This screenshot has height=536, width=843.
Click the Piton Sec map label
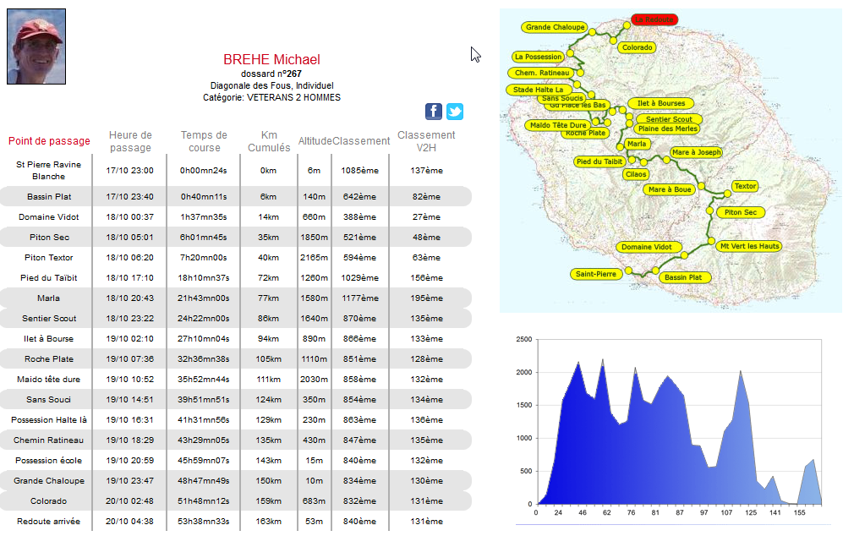(740, 212)
